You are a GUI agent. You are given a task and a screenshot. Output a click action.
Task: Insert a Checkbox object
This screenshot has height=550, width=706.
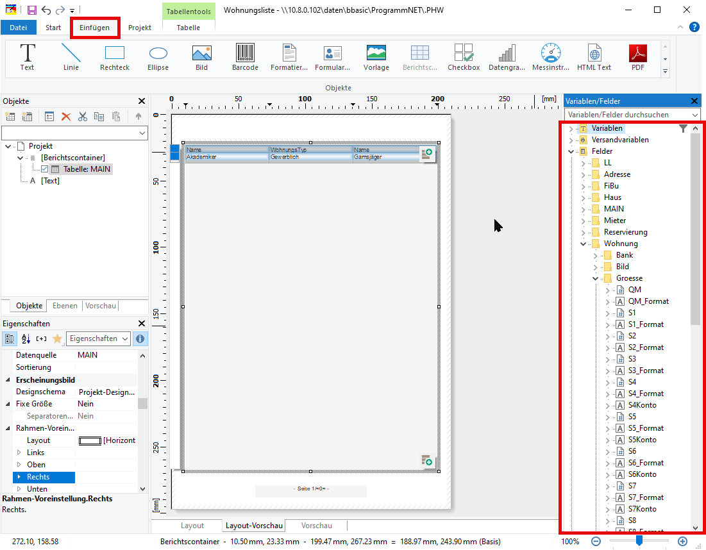[464, 57]
